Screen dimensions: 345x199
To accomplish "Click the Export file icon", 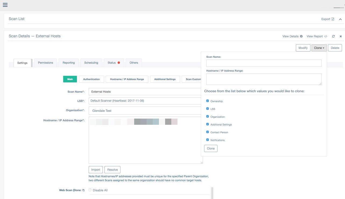I will (333, 19).
